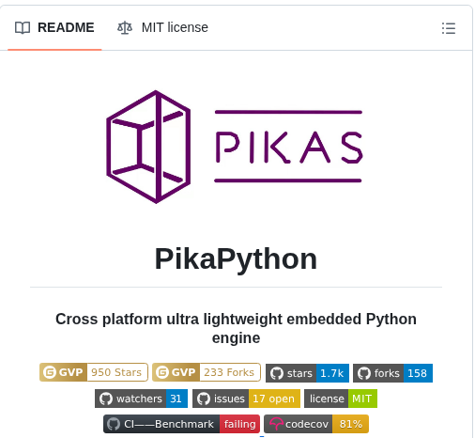Click the PIKAS logo image
This screenshot has height=438, width=475.
coord(236,147)
